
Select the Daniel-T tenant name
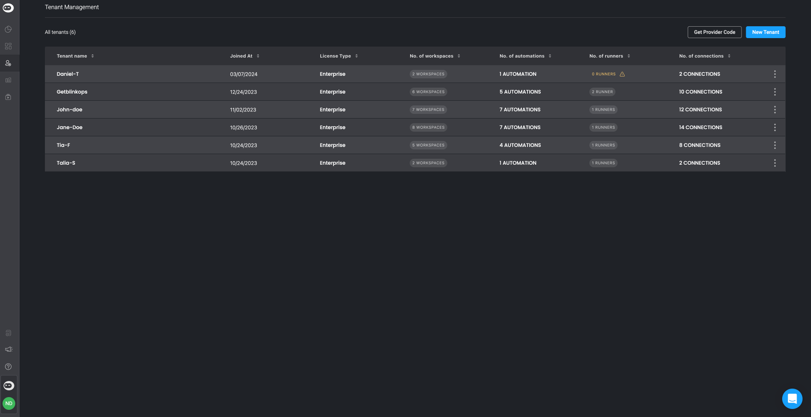click(x=68, y=74)
